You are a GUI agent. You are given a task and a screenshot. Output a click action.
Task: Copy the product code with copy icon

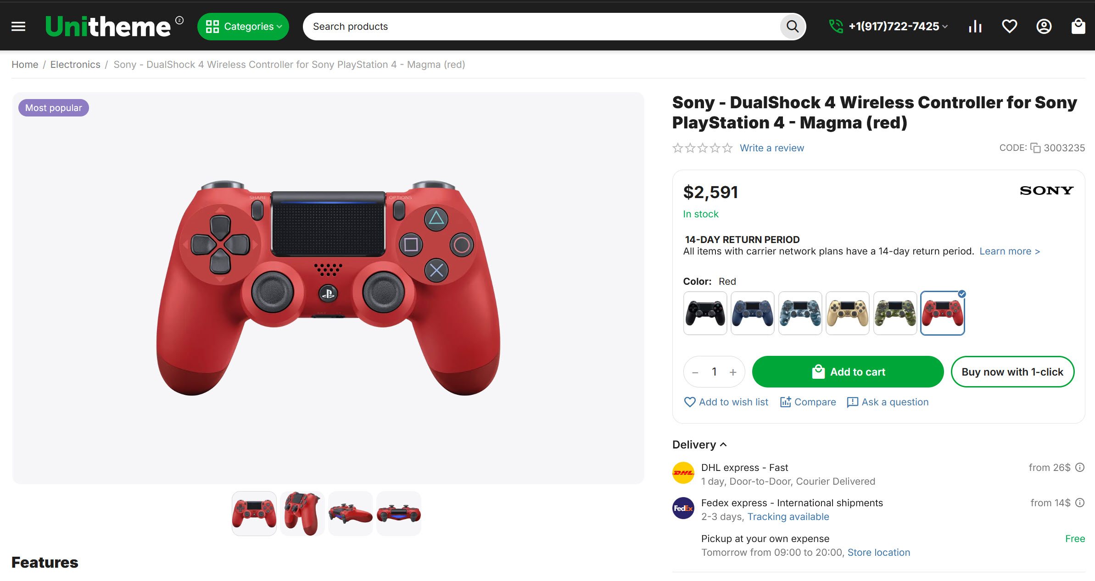tap(1035, 148)
